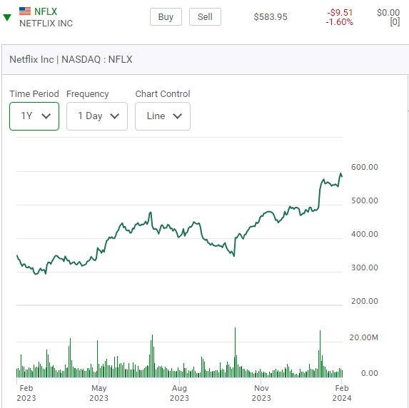Click the price line's latest peak near 600
This screenshot has height=408, width=409.
click(340, 173)
